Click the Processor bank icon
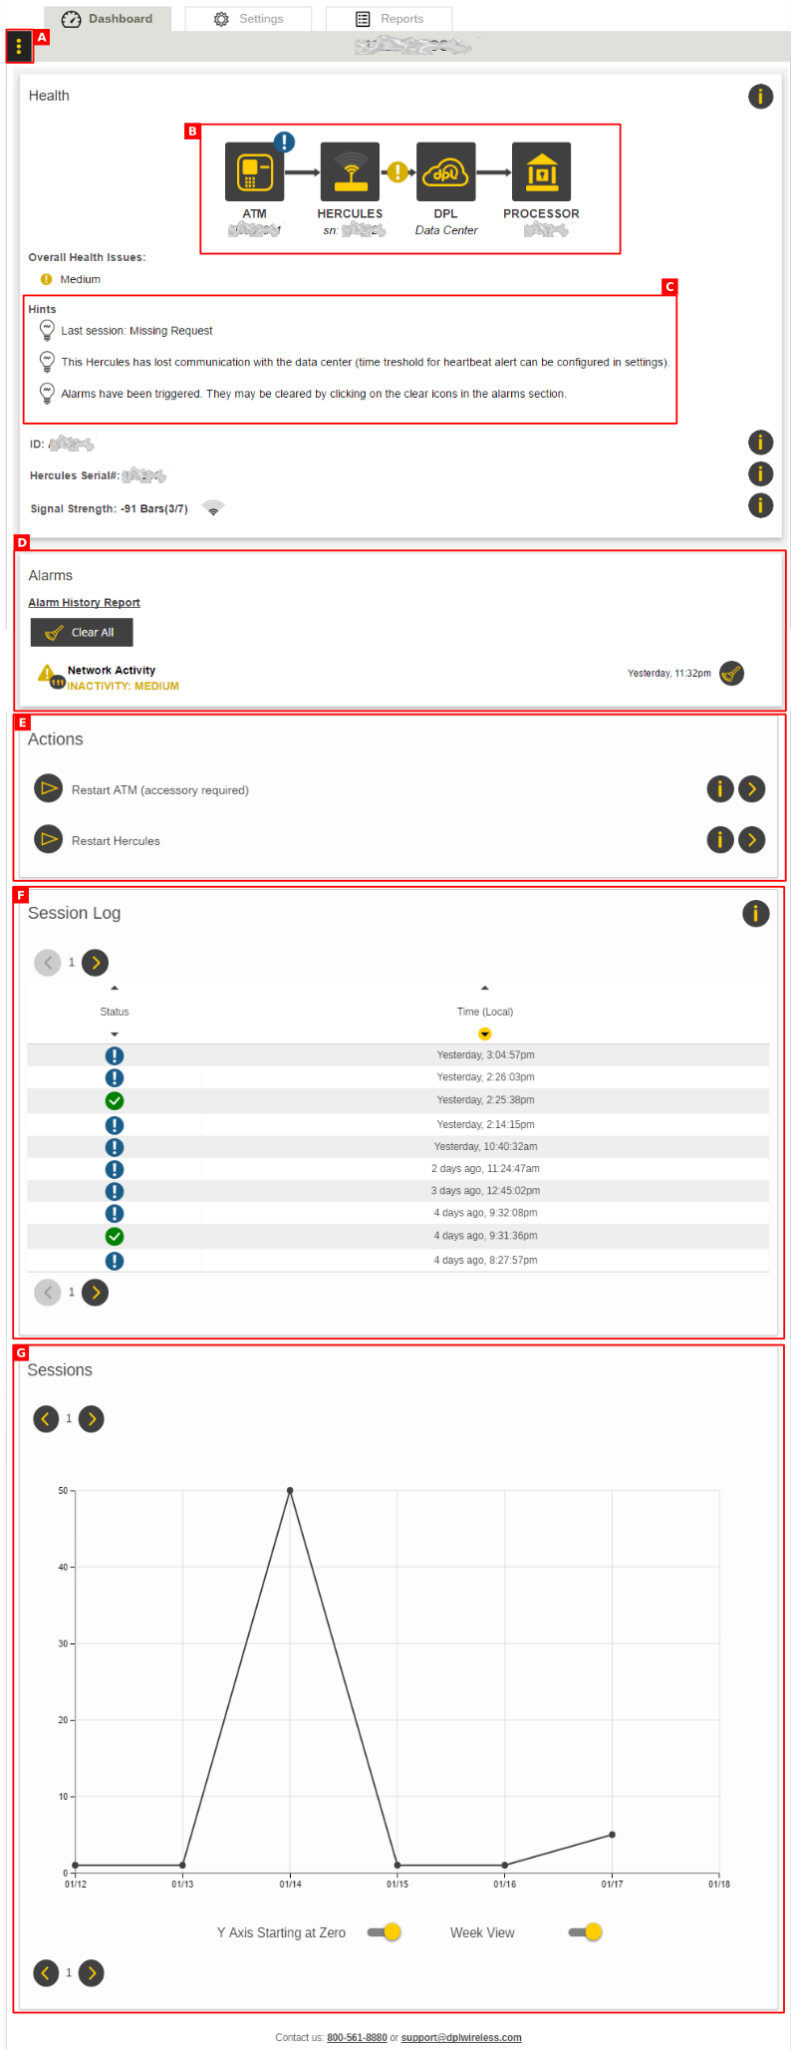This screenshot has height=2050, width=791. (541, 172)
